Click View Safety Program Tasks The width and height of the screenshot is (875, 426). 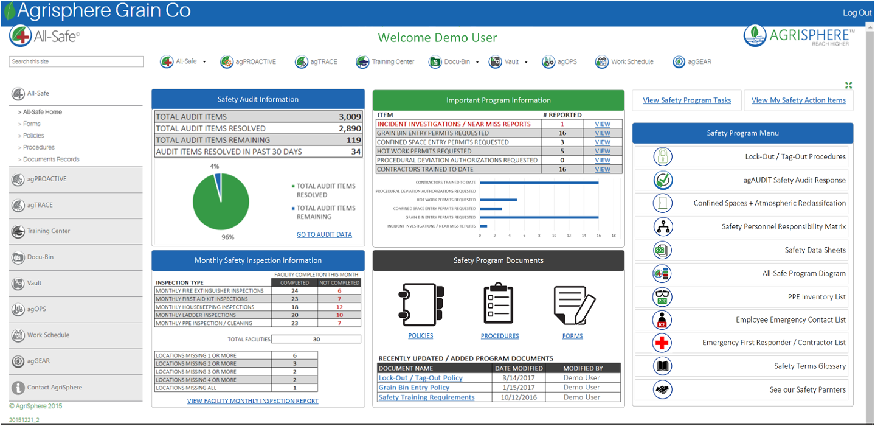pos(687,100)
